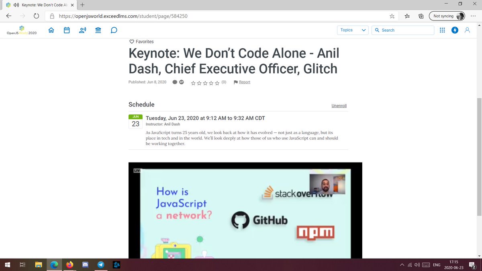Click the Report link

[244, 82]
